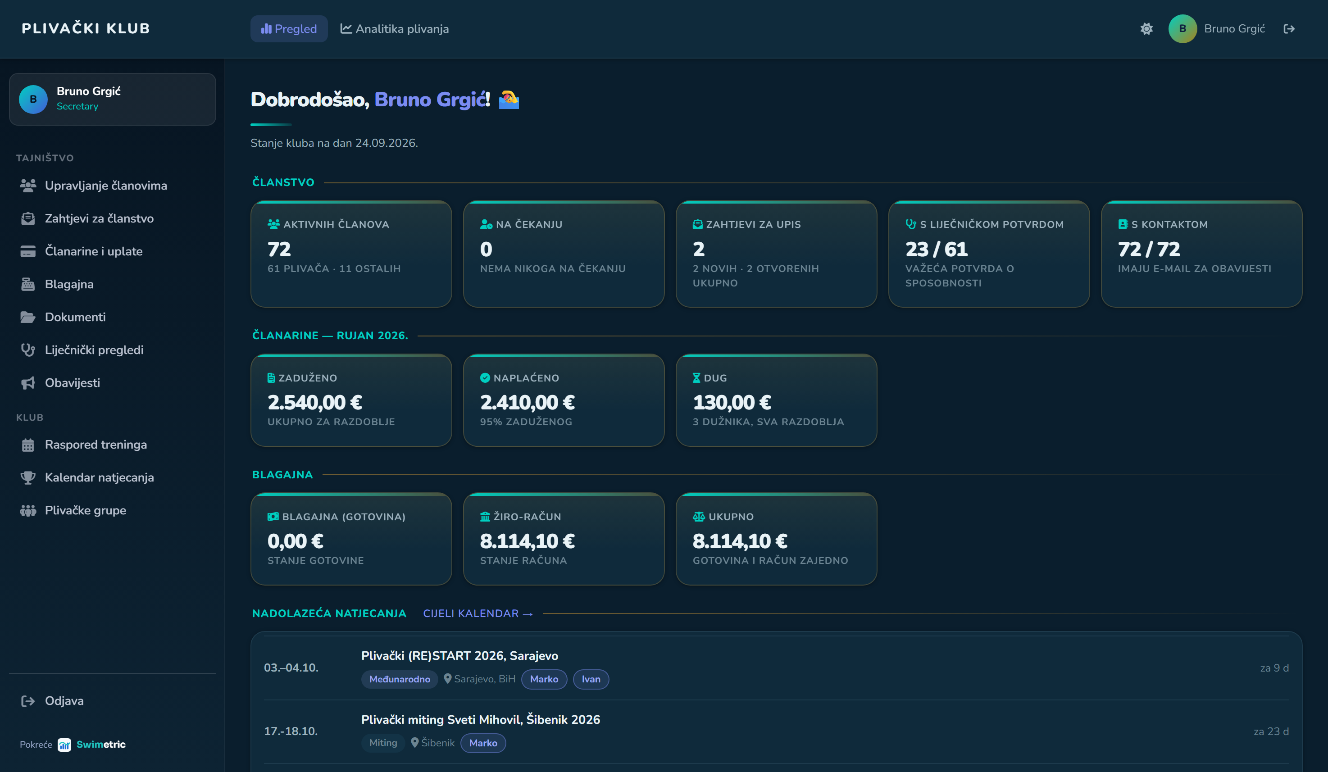Viewport: 1328px width, 772px height.
Task: Open the Dokumenti sidebar item
Action: pyautogui.click(x=112, y=317)
